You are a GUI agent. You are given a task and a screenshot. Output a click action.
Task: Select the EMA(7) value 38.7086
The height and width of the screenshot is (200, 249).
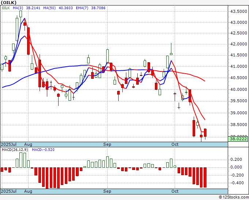(x=98, y=8)
